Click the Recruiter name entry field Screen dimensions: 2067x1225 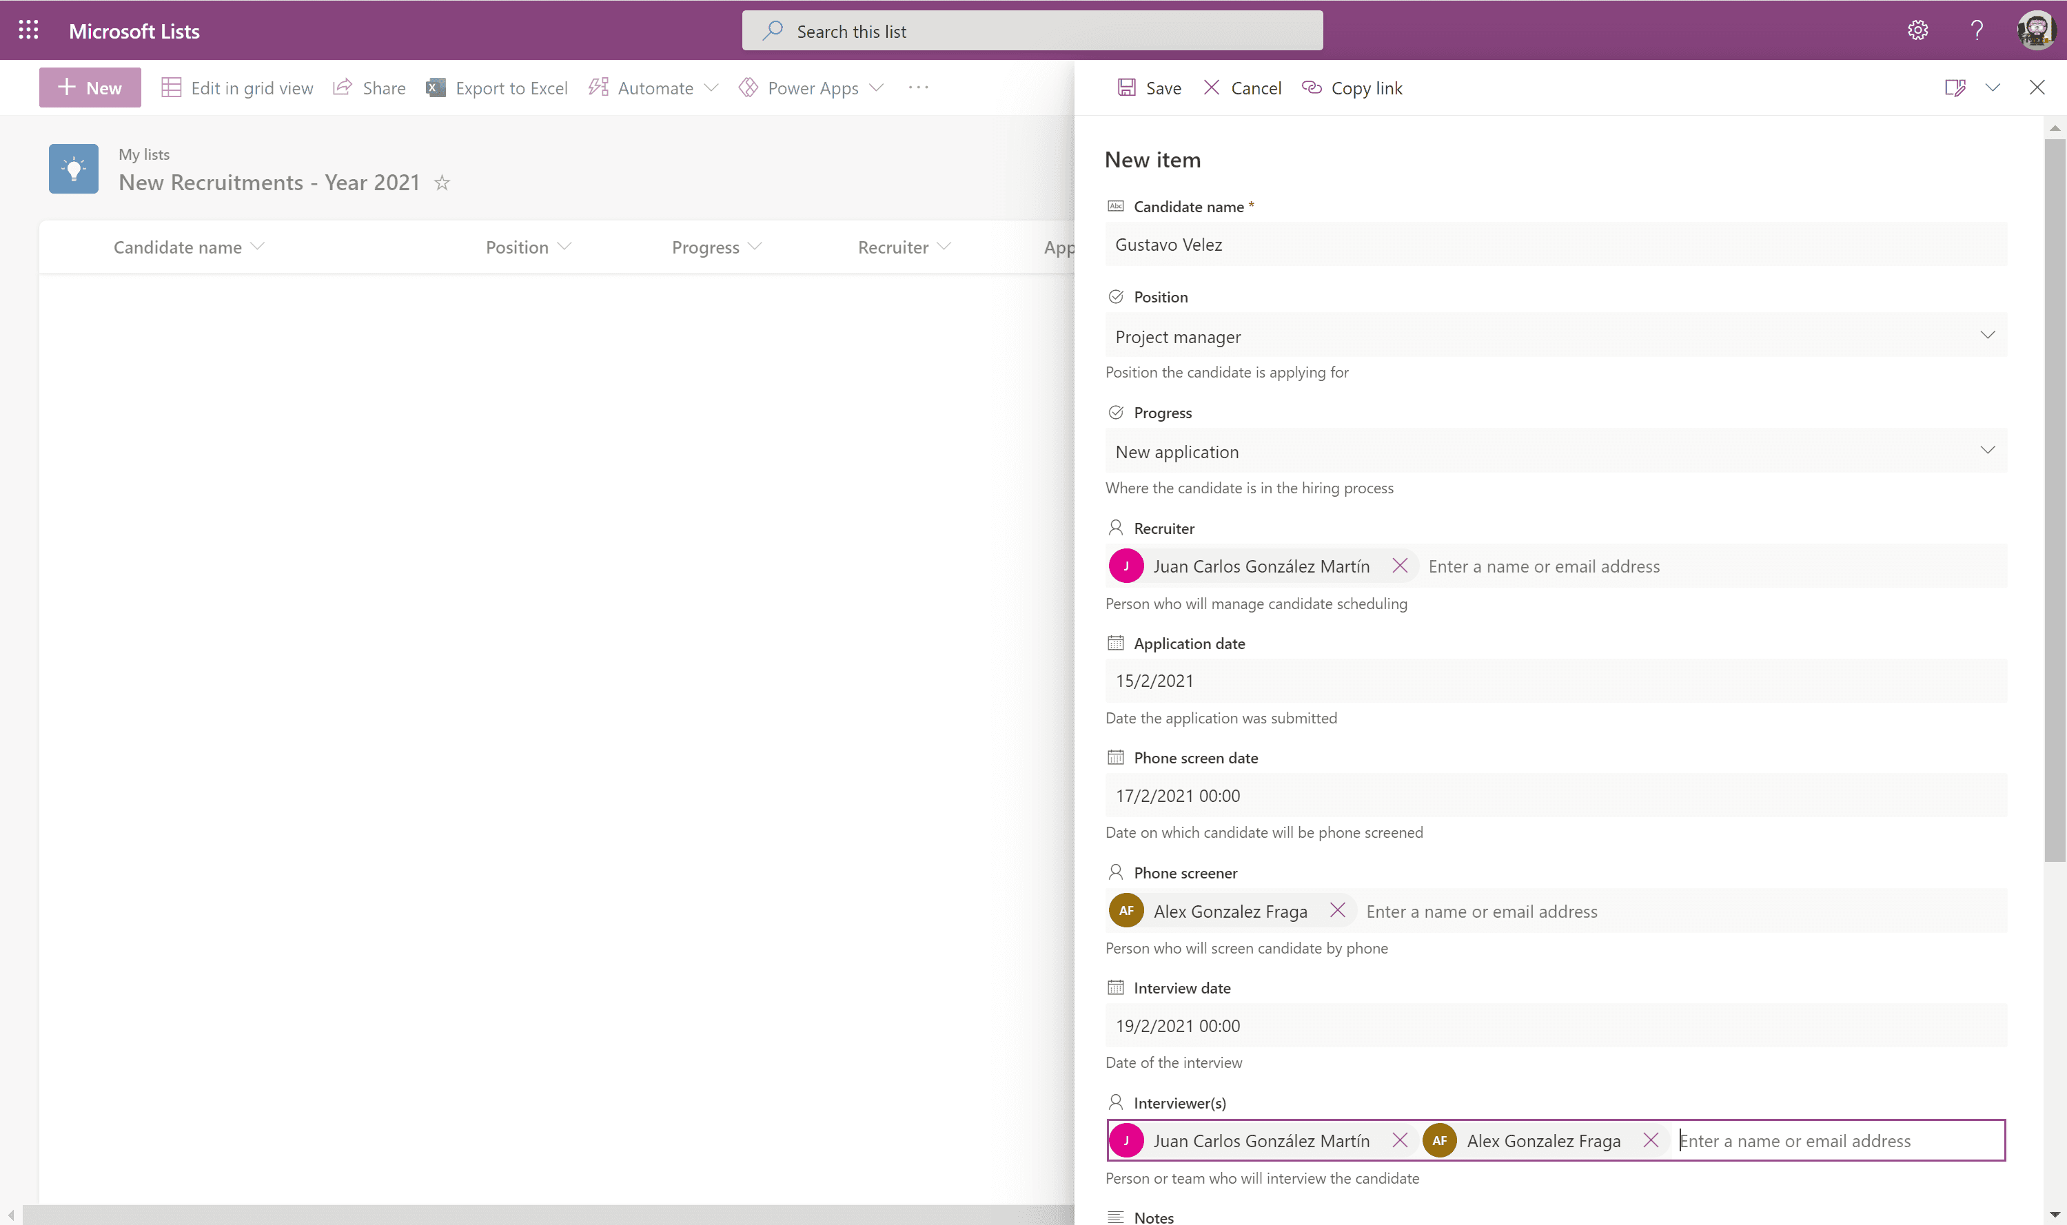click(1713, 566)
